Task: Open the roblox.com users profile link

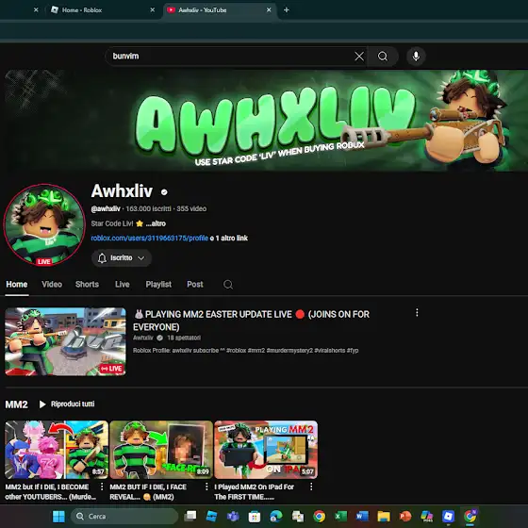Action: (x=150, y=238)
